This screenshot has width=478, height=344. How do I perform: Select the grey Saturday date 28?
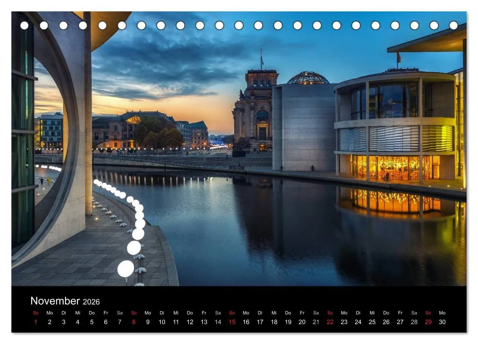click(414, 322)
